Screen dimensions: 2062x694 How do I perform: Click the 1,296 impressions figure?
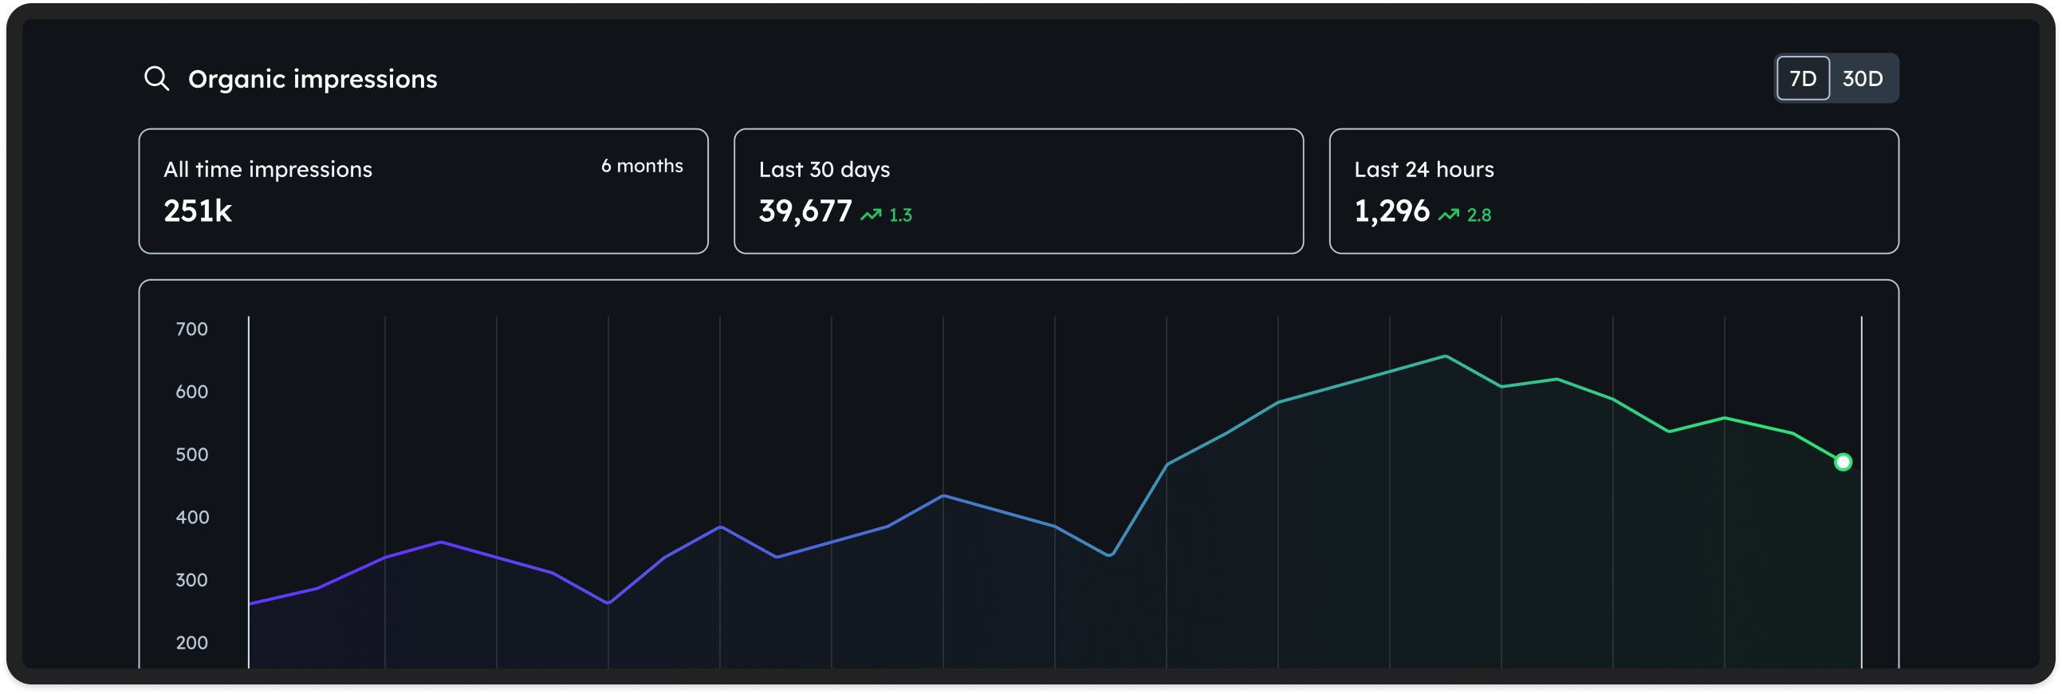(x=1391, y=211)
